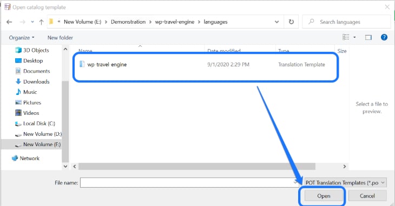Click the Back navigation arrow
Screen dimensions: 395x206
pyautogui.click(x=9, y=22)
